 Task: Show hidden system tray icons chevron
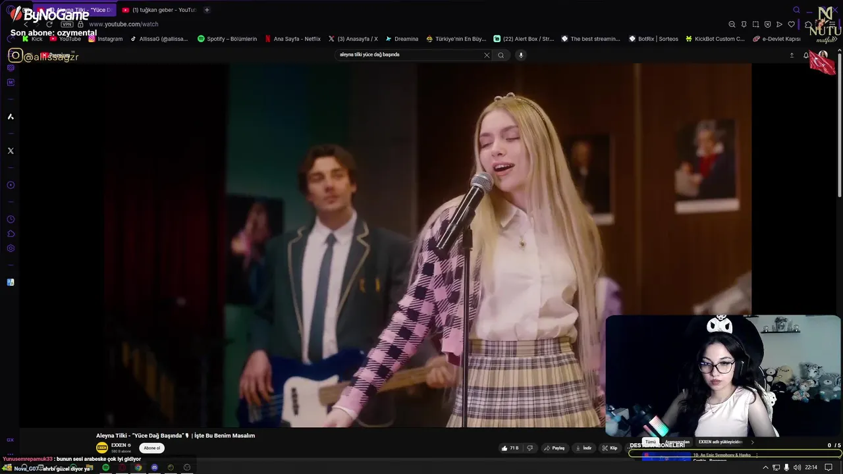(x=765, y=467)
